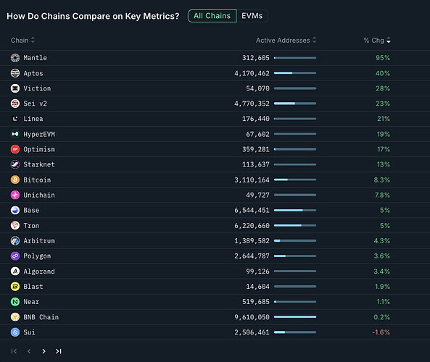Click the 9,610,050 active addresses value

coord(252,317)
